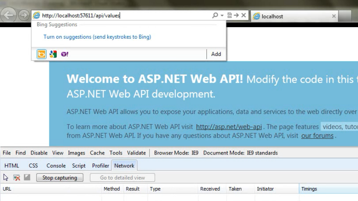
Task: Click the Go to detailed view button
Action: (122, 178)
